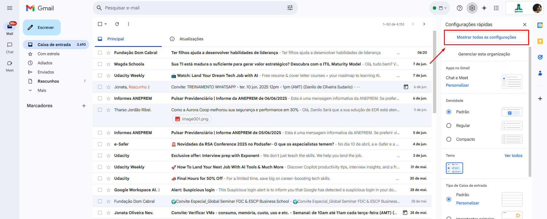Image resolution: width=547 pixels, height=219 pixels.
Task: Open Contacts side panel icon
Action: click(x=540, y=73)
